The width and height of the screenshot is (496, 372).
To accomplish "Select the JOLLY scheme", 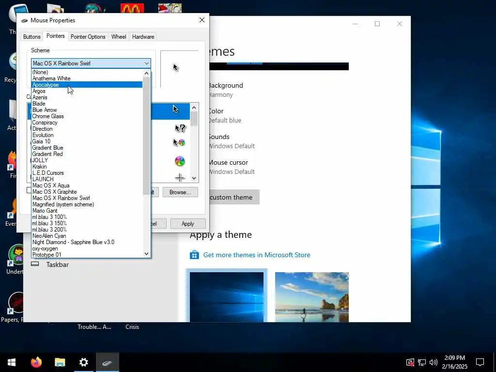I will (87, 160).
